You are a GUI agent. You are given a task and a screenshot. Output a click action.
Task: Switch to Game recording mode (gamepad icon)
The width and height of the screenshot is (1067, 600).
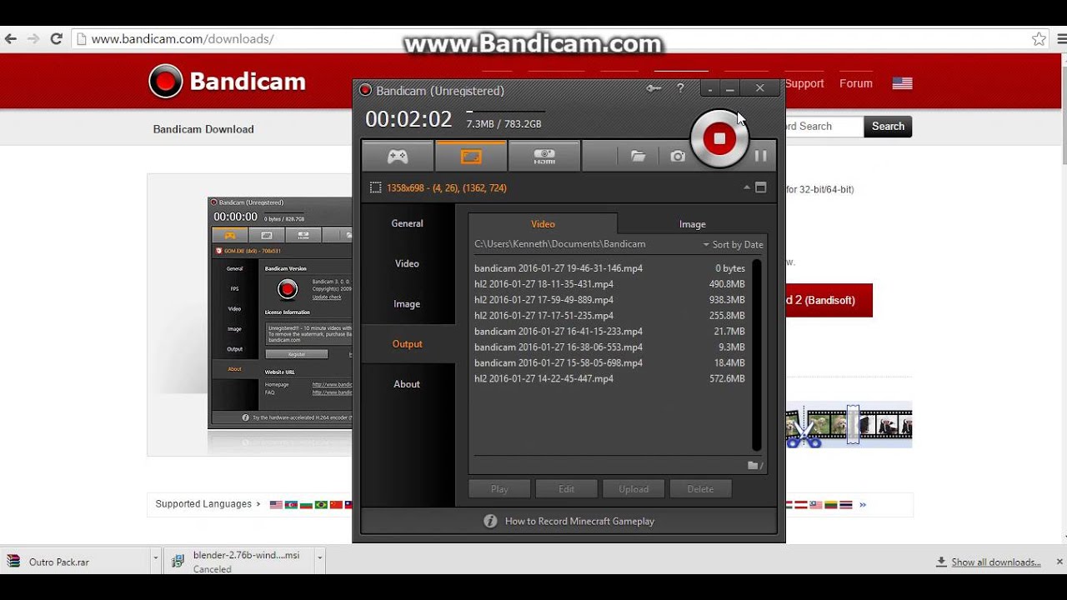point(398,156)
